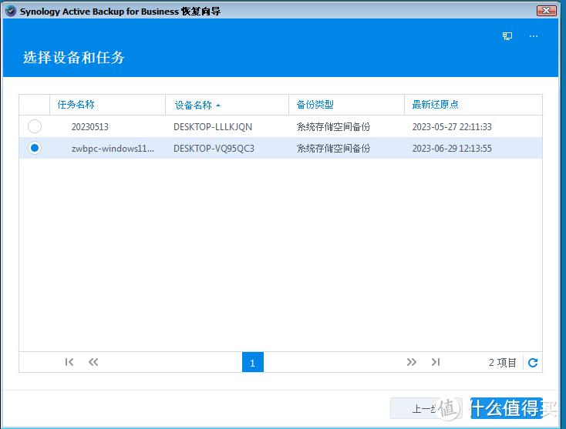Open the network settings monitor icon

pos(507,36)
